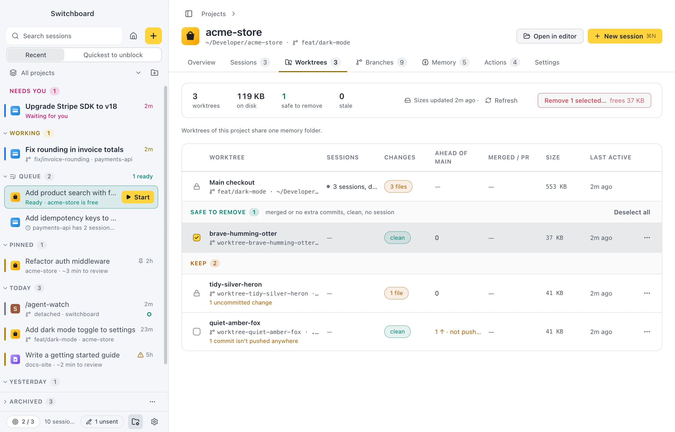
Task: Click the disk icon beside Sizes updated
Action: [407, 100]
